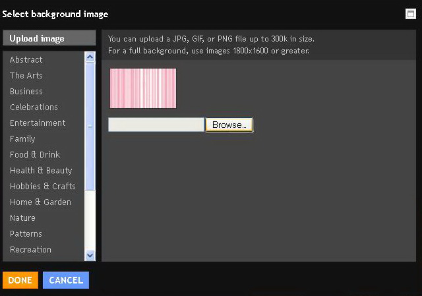Screen dimensions: 422x296
Task: Open the Celebrations category
Action: click(x=34, y=107)
